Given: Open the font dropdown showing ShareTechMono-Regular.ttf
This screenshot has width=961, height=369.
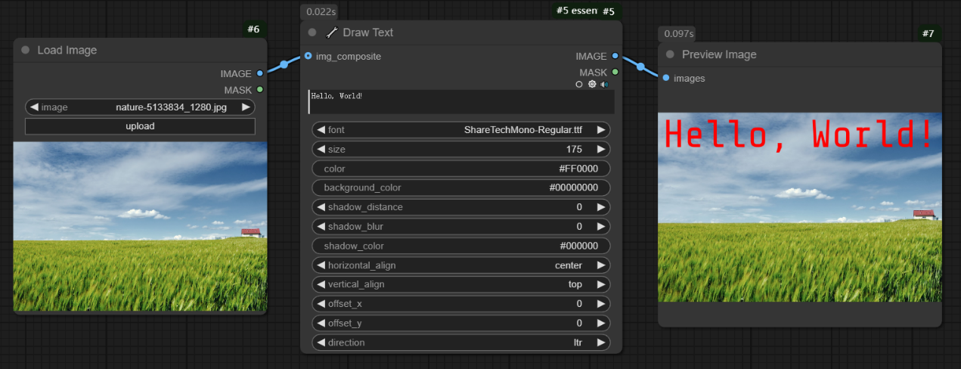Looking at the screenshot, I should [460, 130].
